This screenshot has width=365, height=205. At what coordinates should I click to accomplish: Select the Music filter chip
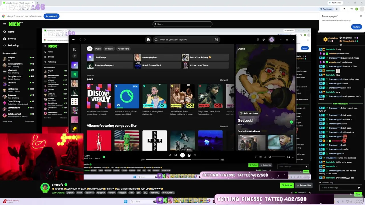pyautogui.click(x=98, y=49)
